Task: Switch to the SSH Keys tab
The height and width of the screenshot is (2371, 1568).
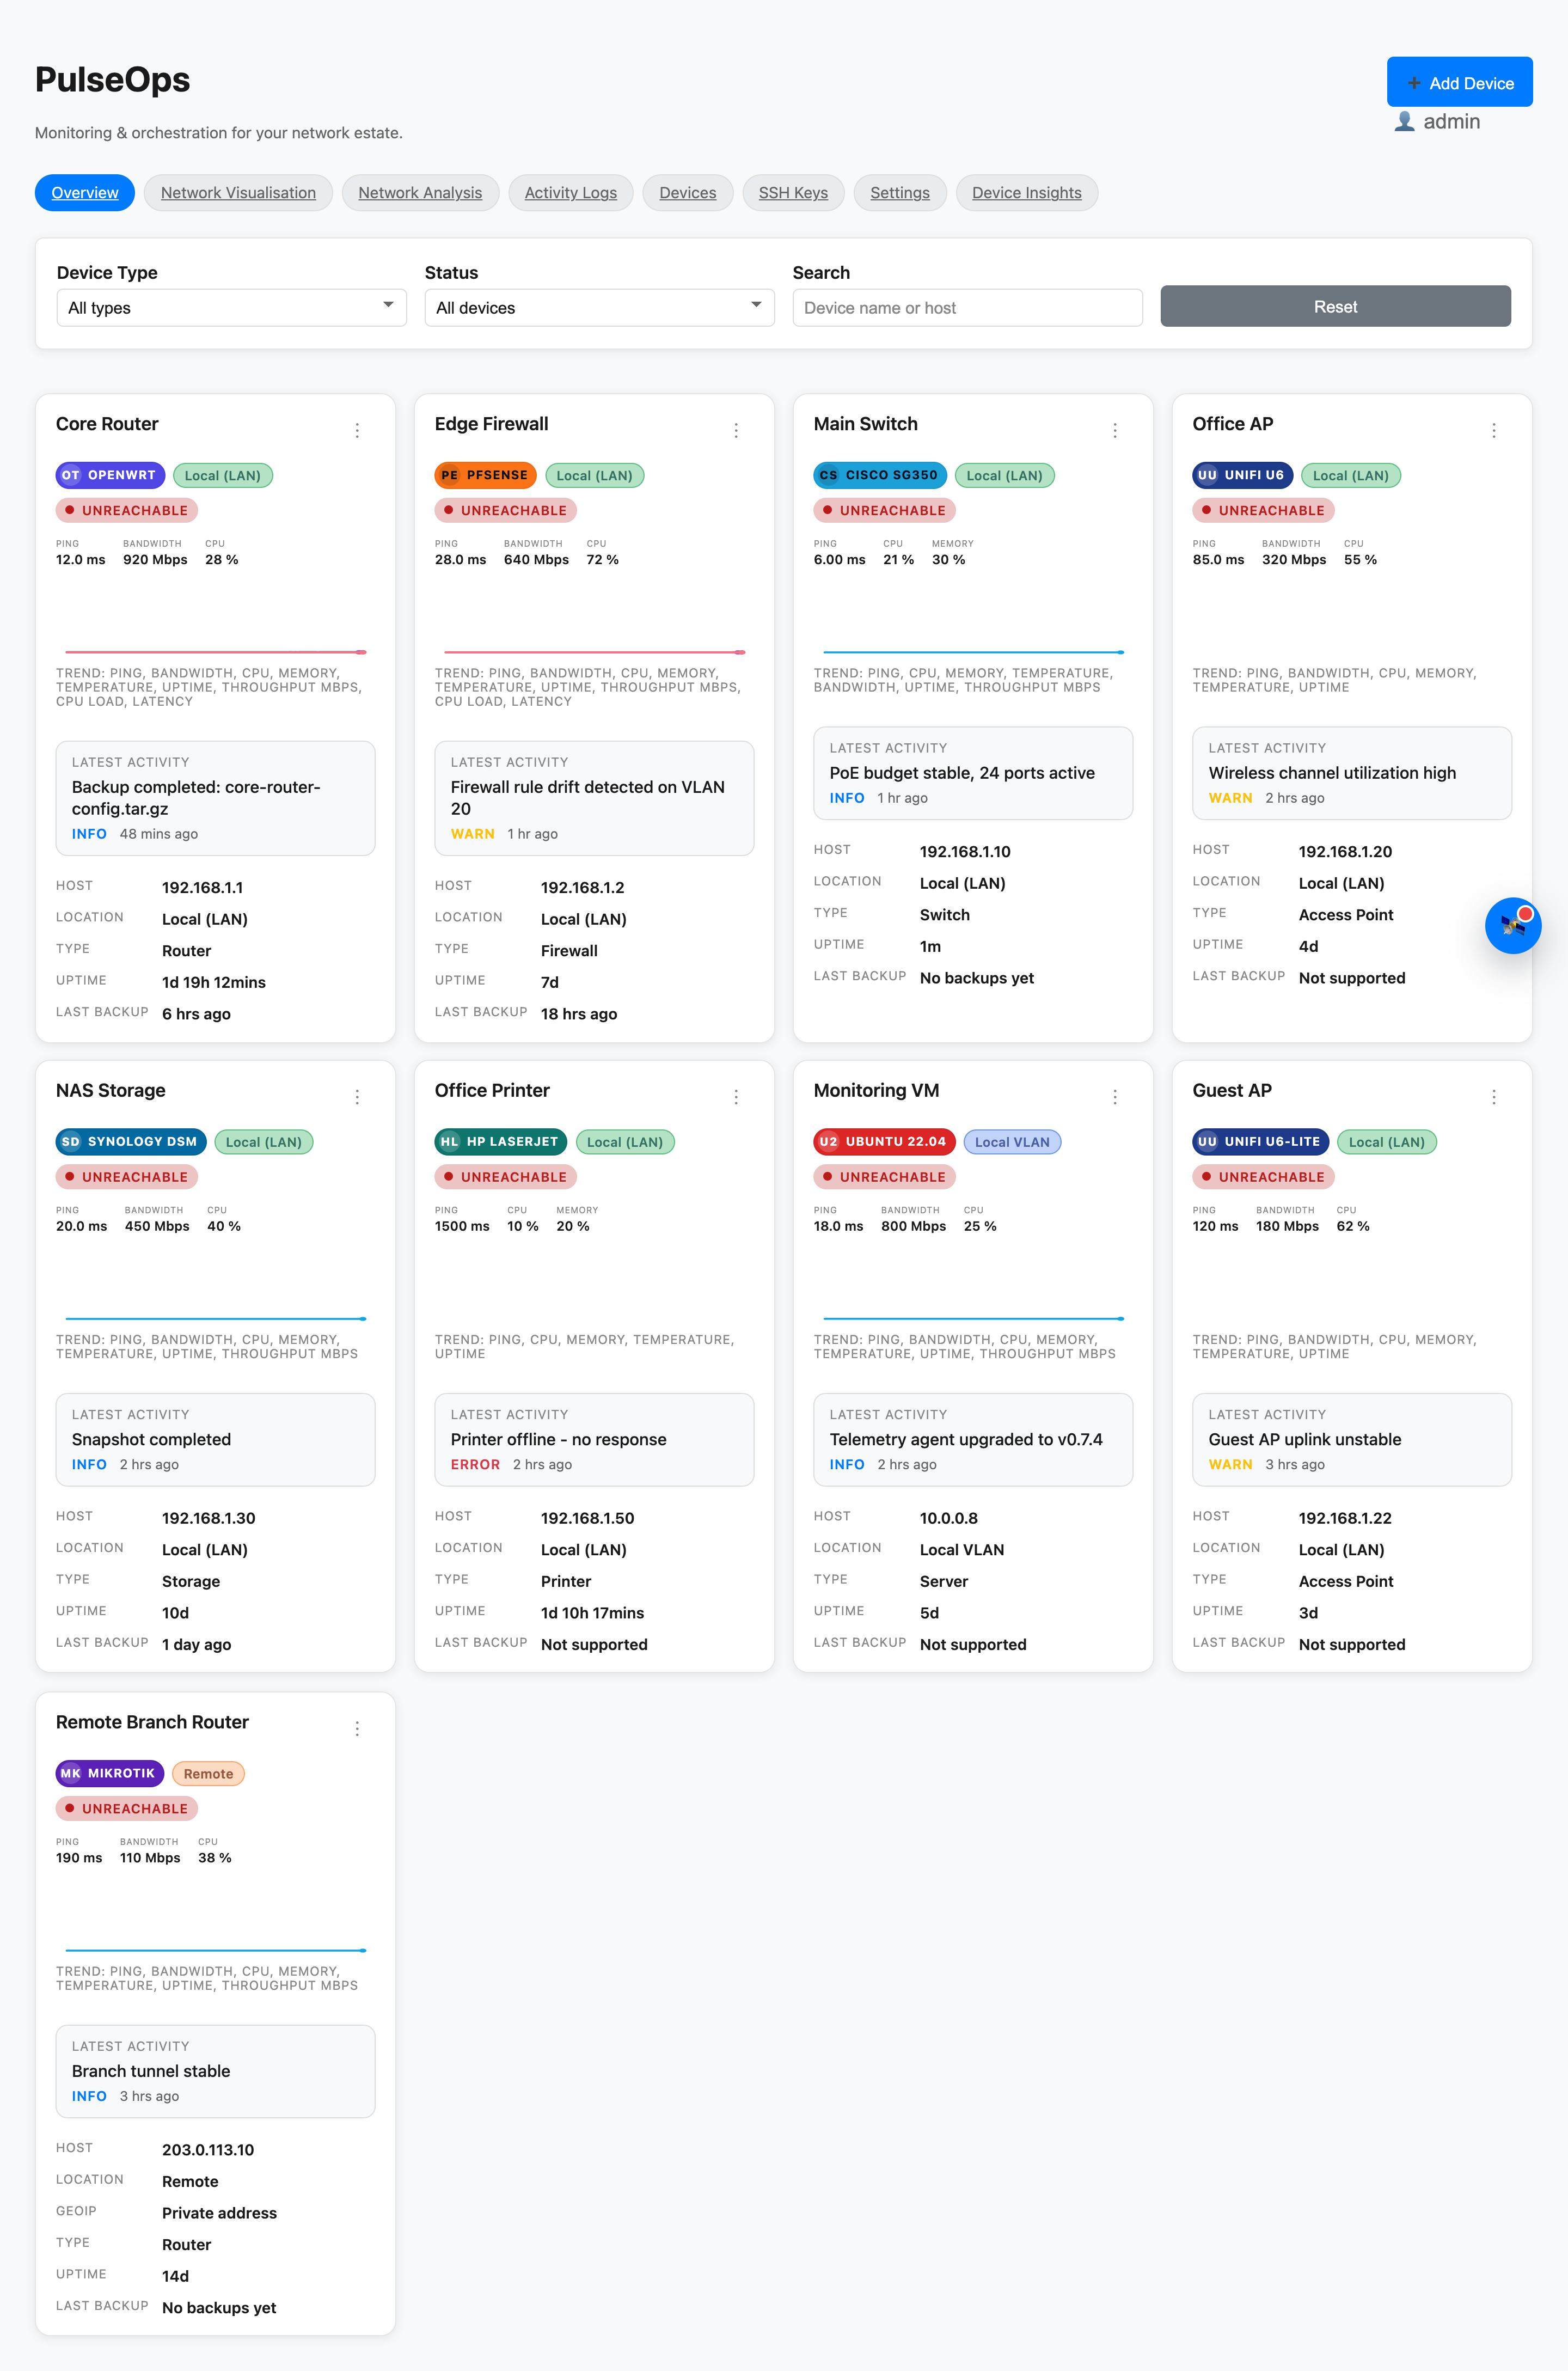Action: point(793,192)
